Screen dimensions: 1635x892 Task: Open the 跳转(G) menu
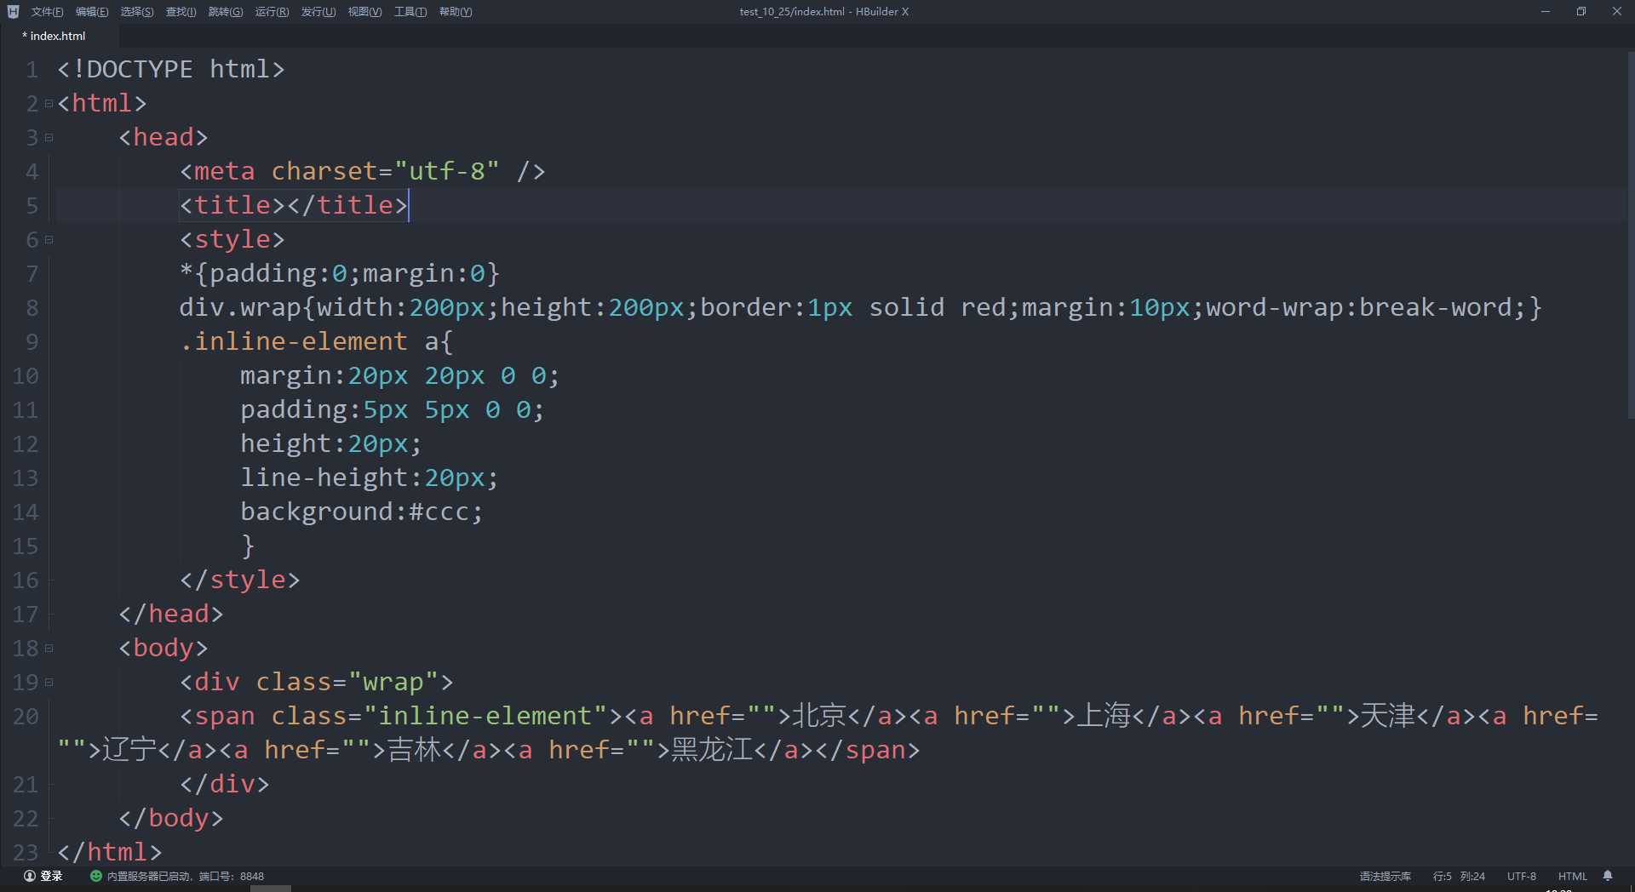[x=226, y=12]
